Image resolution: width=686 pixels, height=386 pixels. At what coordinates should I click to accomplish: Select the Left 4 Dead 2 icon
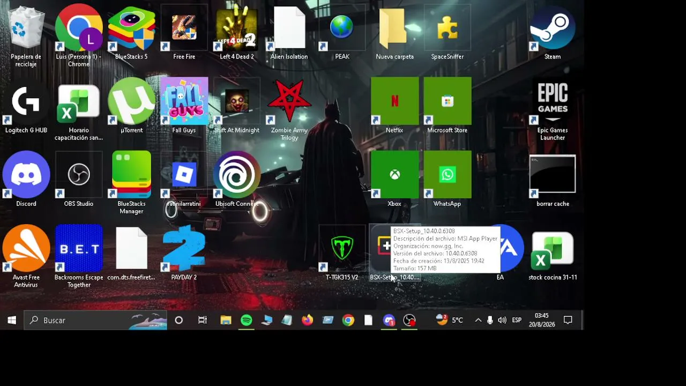236,32
